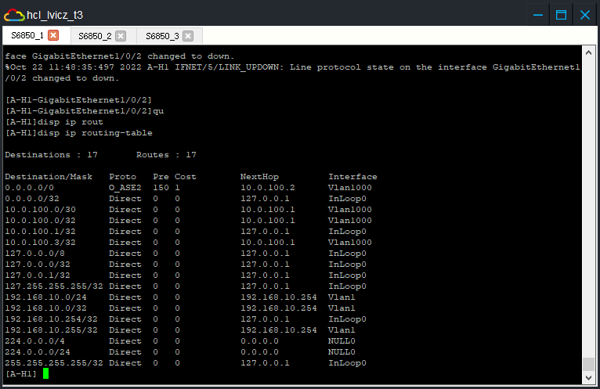Viewport: 600px width, 389px height.
Task: Click the green cursor at the [A-H1] prompt
Action: tap(46, 374)
